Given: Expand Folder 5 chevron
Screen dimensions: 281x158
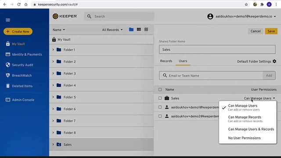Looking at the screenshot, I should pos(53,97).
